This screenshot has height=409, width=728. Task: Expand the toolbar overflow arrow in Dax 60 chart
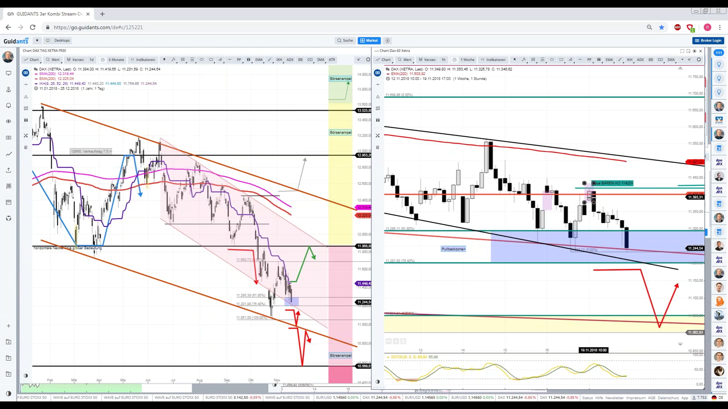pos(682,60)
